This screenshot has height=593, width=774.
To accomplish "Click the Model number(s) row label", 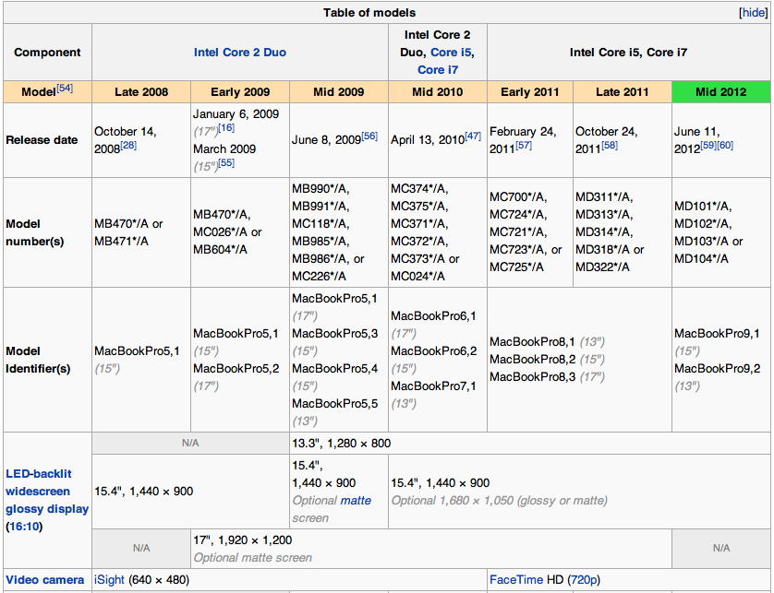I will pos(34,232).
